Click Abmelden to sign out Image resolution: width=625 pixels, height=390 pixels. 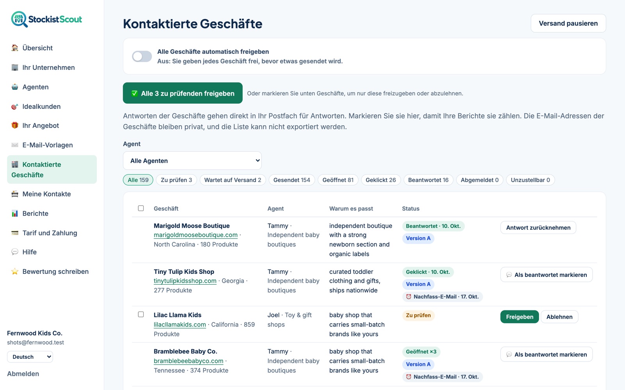[x=23, y=374]
